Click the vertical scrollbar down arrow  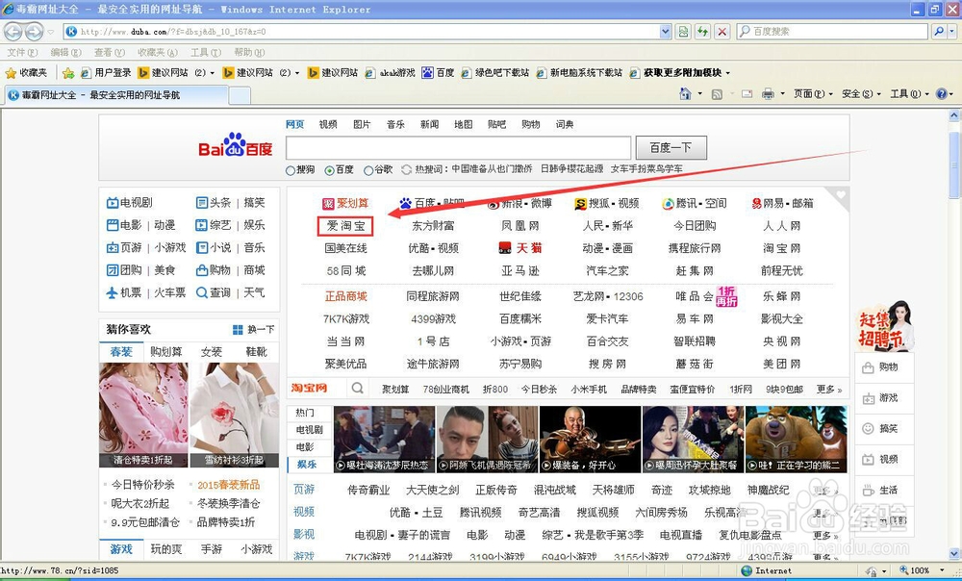pos(954,555)
